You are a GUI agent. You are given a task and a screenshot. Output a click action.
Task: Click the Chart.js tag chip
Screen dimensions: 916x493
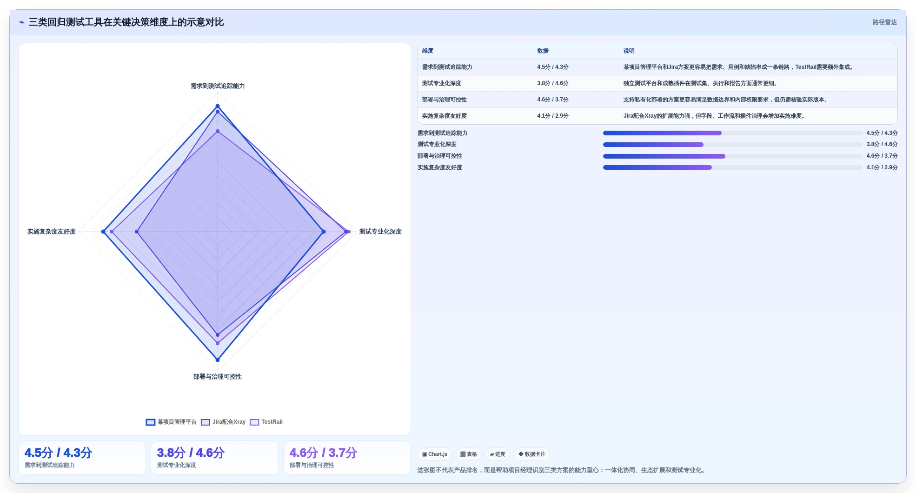click(x=435, y=454)
